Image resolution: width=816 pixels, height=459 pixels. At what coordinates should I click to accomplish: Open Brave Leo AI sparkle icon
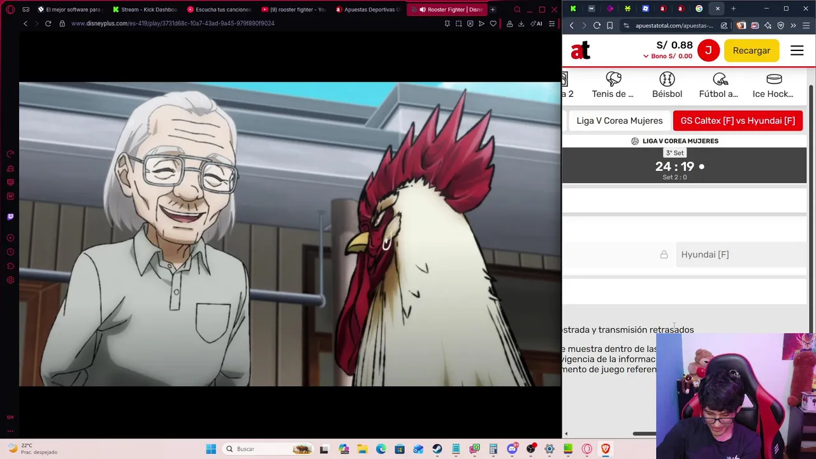tap(768, 25)
